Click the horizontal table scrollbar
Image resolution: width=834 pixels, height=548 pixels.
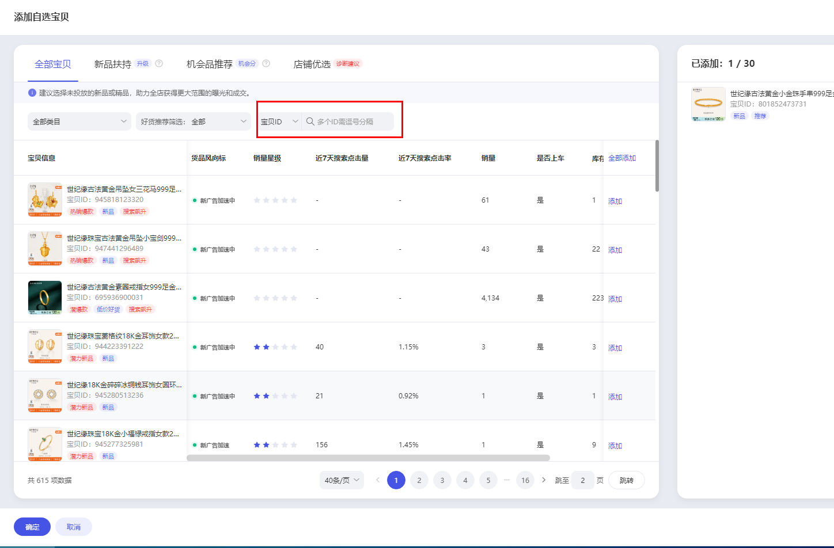tap(368, 458)
